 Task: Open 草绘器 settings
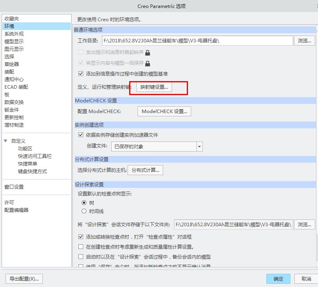12,64
